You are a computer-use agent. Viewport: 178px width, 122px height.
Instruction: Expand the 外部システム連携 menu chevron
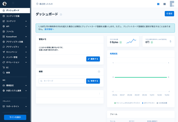pyautogui.click(x=26, y=90)
